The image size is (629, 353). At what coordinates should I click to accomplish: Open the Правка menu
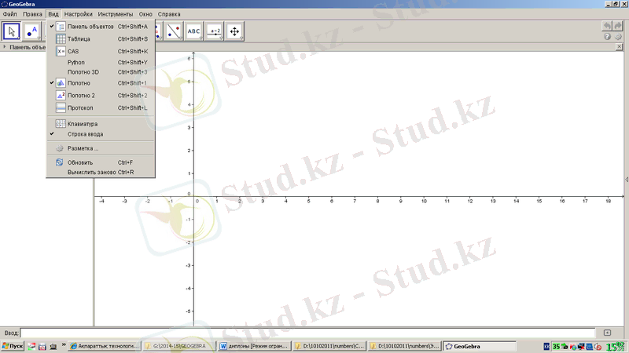pos(32,14)
